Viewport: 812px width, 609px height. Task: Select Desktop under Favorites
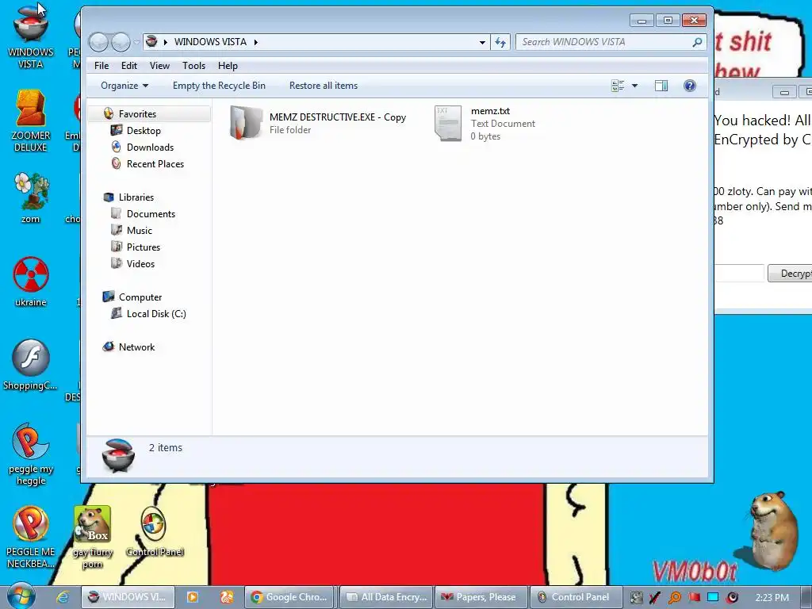pos(144,131)
